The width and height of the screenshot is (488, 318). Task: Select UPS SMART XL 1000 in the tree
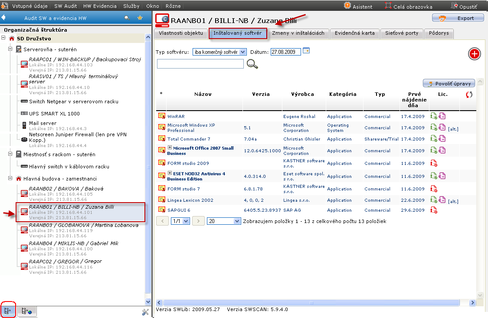tap(54, 114)
